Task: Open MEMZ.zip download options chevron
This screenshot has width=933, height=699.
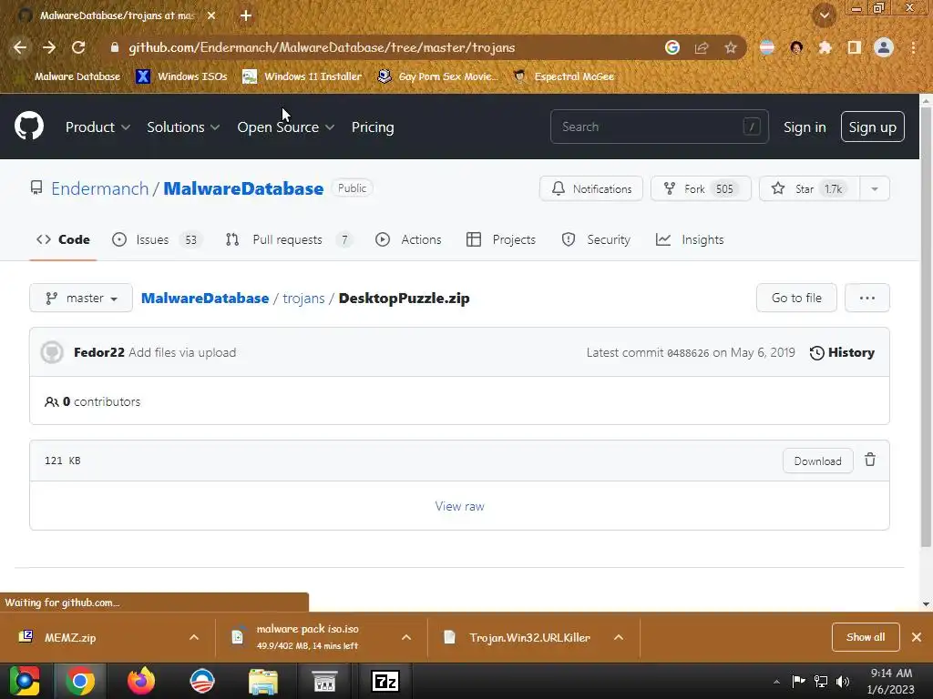Action: tap(194, 637)
